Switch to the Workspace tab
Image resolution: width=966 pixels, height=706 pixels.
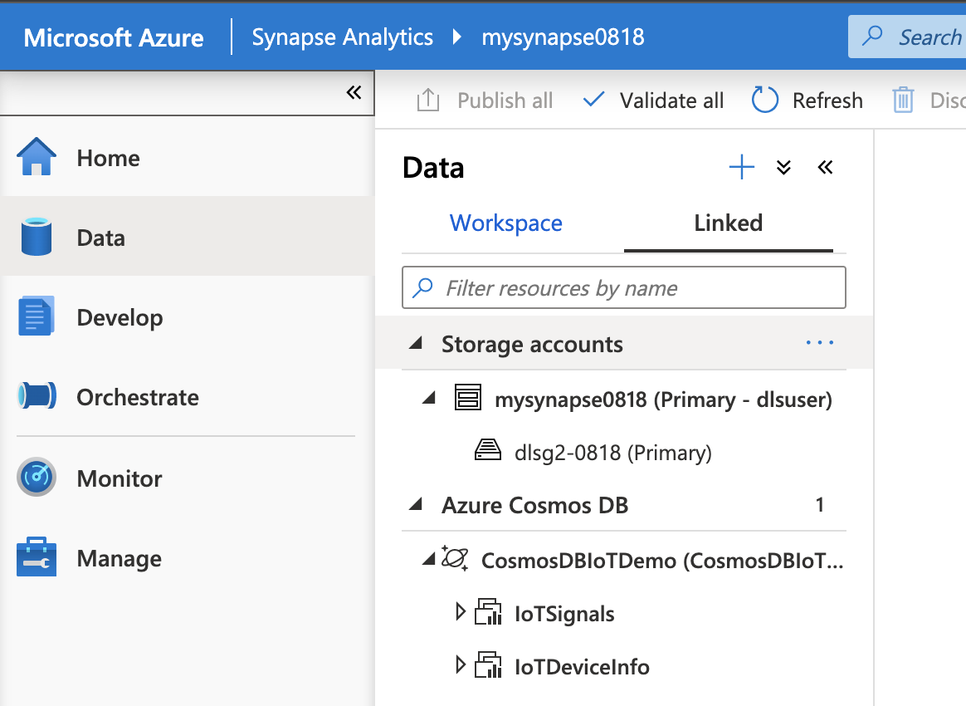(x=506, y=223)
